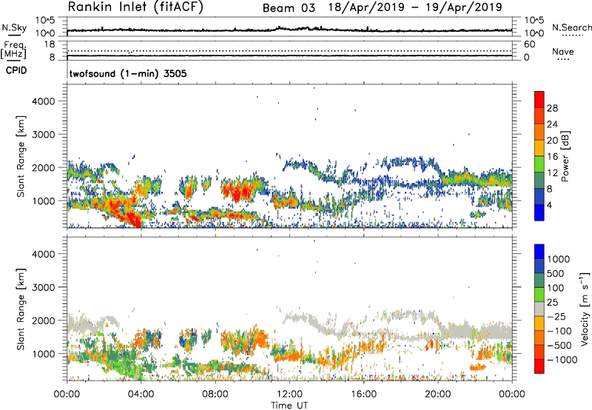Click the 'twofsound (1-min) 3505' control program text

(128, 73)
